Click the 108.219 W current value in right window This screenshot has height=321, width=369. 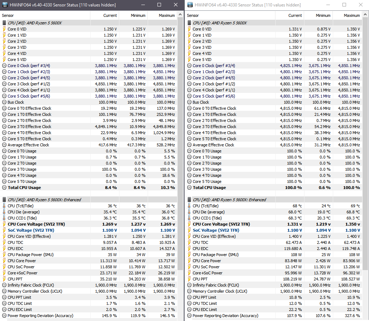[293, 279]
